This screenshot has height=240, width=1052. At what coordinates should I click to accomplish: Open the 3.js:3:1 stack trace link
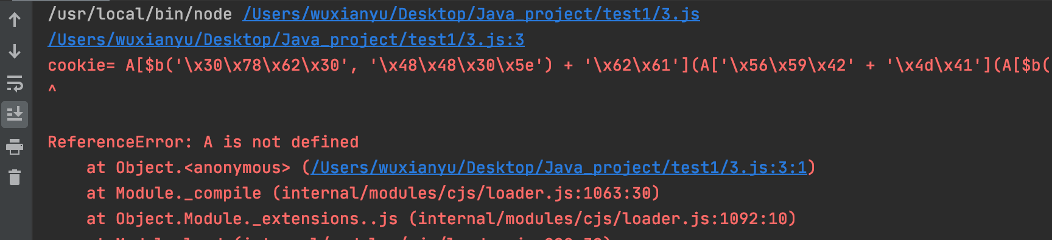coord(559,168)
